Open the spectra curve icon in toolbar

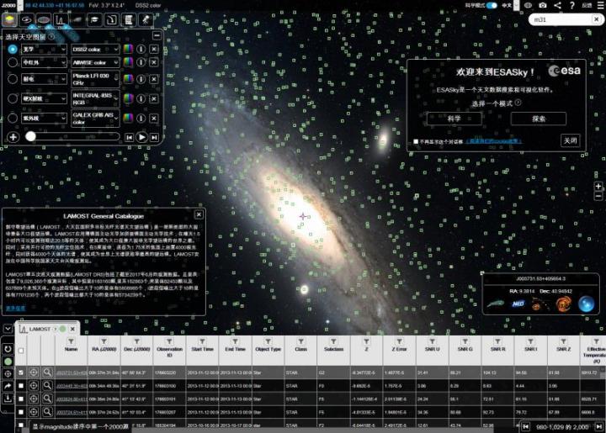click(61, 19)
